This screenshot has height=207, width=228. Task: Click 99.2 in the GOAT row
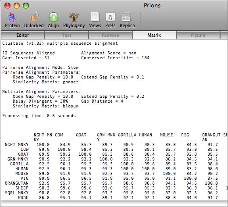point(65,154)
